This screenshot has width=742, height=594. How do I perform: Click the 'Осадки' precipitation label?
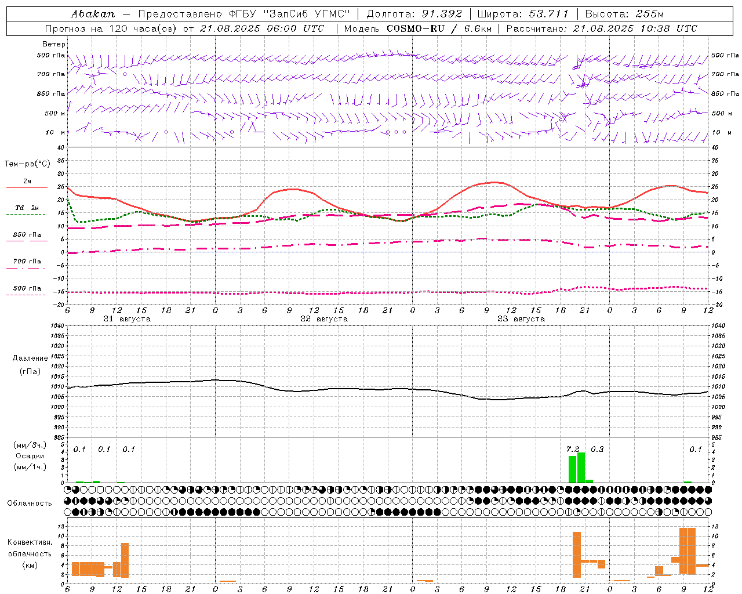[x=30, y=456]
